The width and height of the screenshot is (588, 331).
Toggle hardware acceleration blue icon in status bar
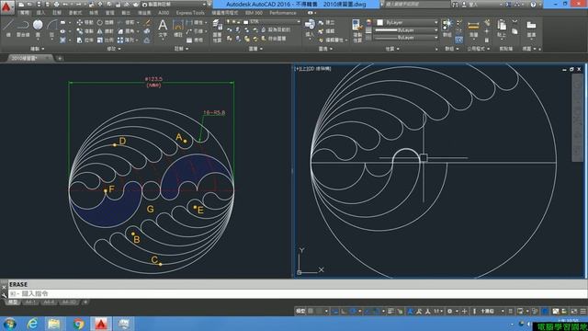click(545, 311)
